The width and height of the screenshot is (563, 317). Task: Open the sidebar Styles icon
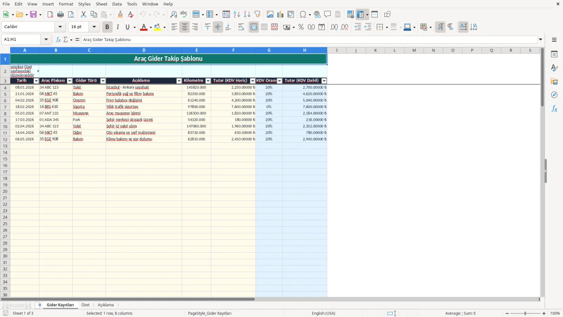pos(554,68)
